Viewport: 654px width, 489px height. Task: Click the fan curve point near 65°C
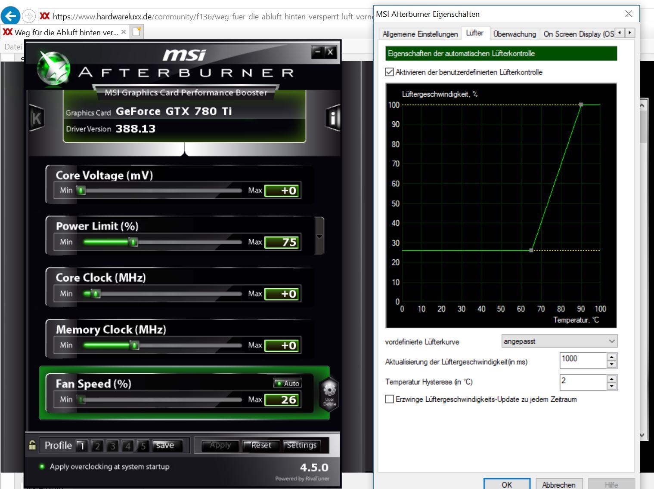[531, 250]
